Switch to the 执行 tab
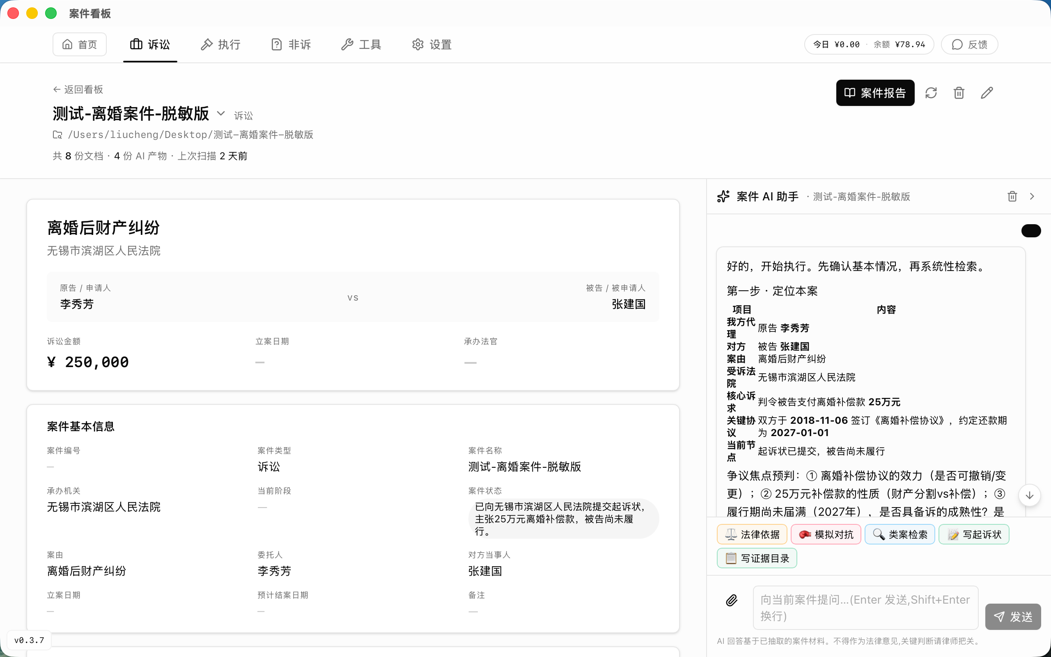Image resolution: width=1051 pixels, height=657 pixels. pos(220,44)
